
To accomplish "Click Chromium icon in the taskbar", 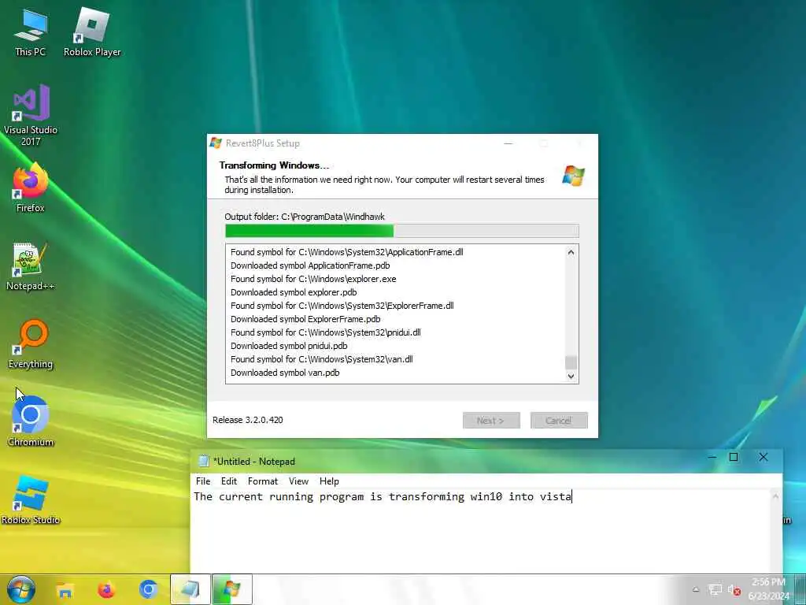I will pos(148,589).
